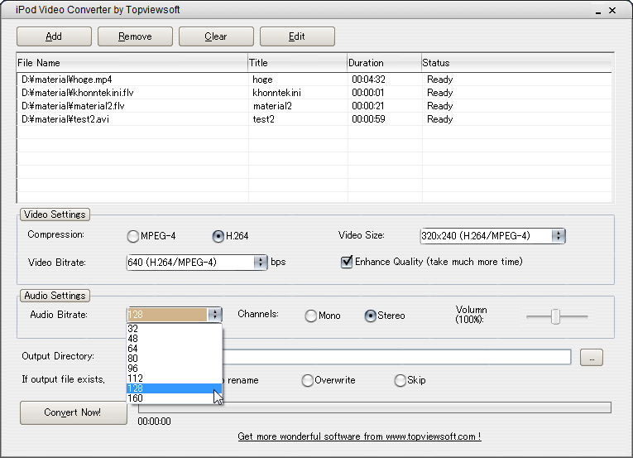Image resolution: width=633 pixels, height=458 pixels.
Task: Select the hoge.mp4 file row
Action: point(314,80)
